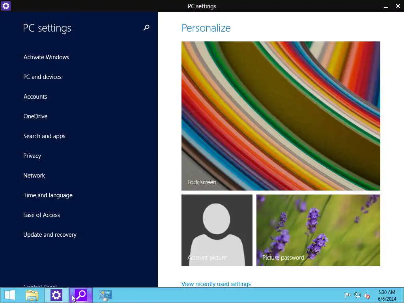Viewport: 404px width, 303px height.
Task: Open Search and apps settings
Action: (x=44, y=136)
